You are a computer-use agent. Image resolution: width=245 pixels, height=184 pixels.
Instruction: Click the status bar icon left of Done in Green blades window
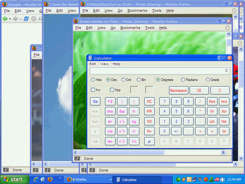tap(77, 158)
